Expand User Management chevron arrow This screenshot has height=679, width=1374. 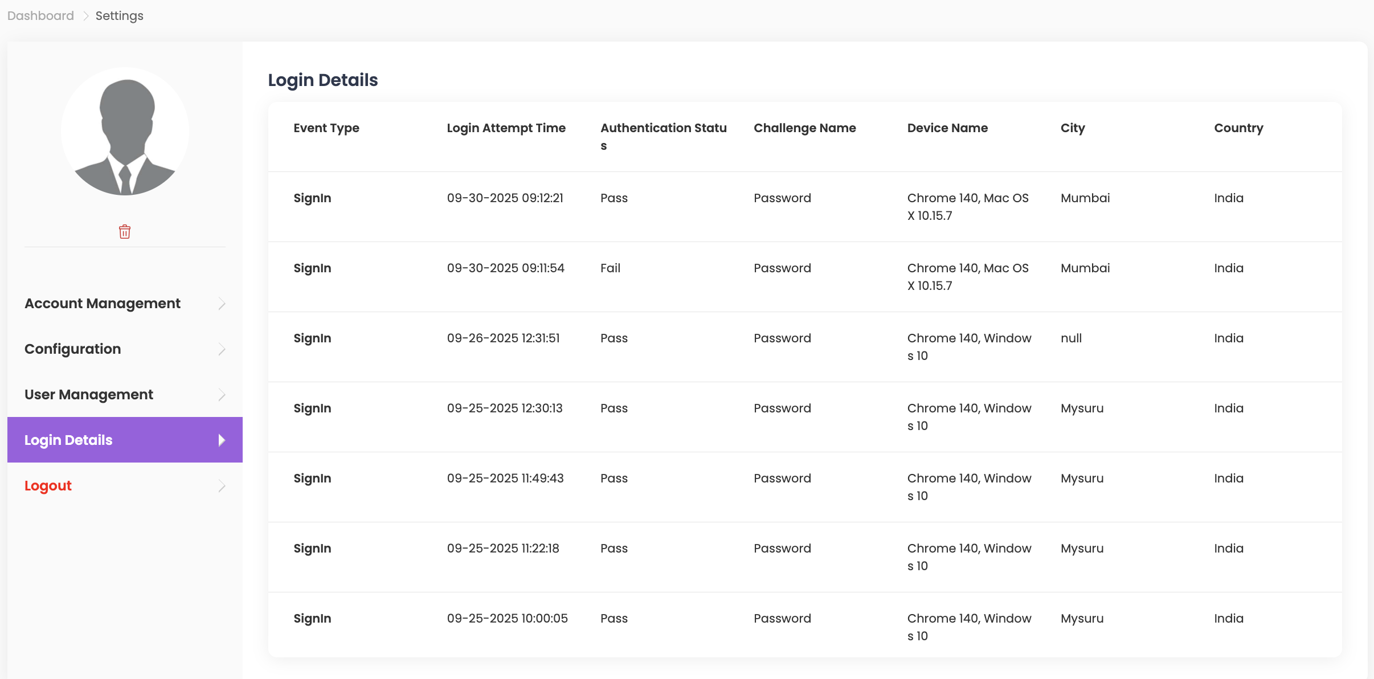(222, 395)
